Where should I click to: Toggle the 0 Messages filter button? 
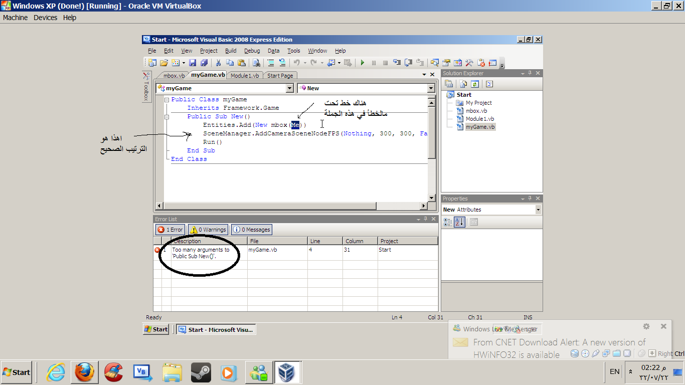click(x=252, y=230)
